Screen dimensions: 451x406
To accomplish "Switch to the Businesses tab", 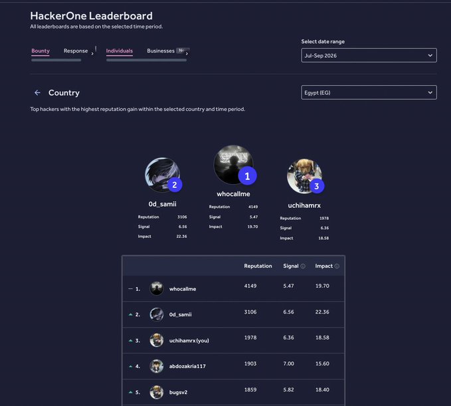I will point(161,51).
